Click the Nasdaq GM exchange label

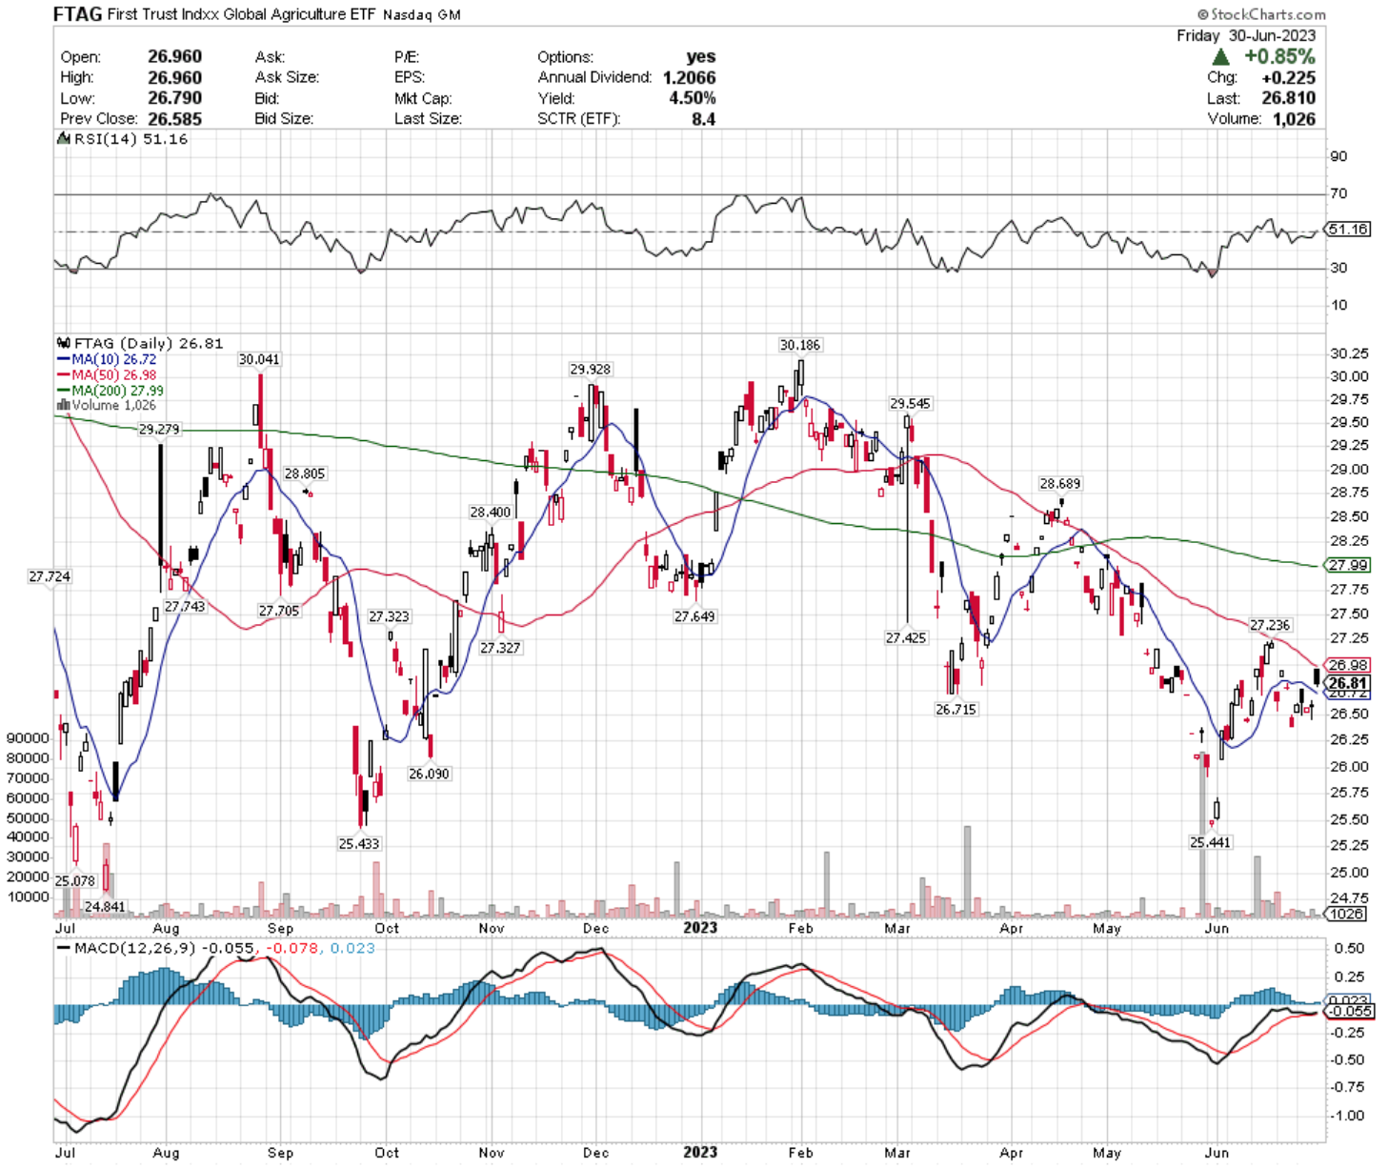pos(422,15)
